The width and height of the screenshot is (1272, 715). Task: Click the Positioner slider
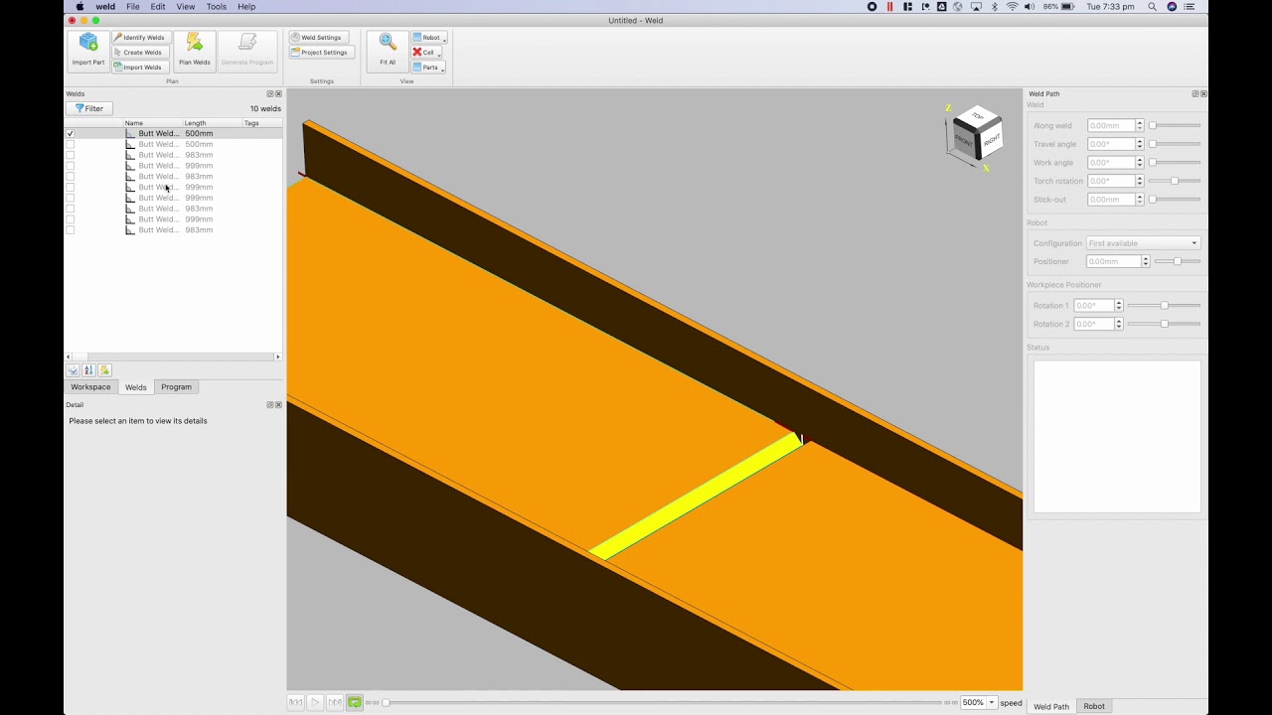[1178, 261]
